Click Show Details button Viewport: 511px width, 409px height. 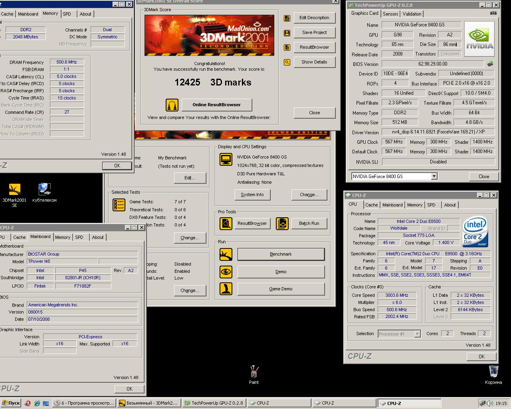pos(315,62)
